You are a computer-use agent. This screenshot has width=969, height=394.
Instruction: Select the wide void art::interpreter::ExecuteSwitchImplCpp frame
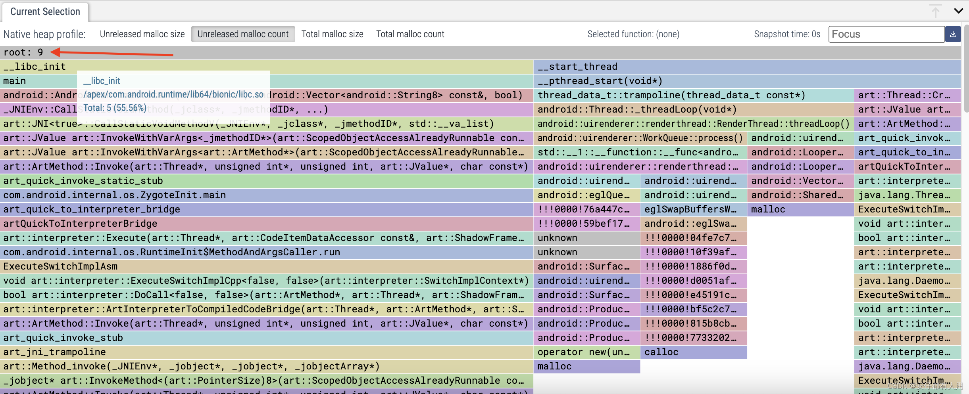[267, 281]
